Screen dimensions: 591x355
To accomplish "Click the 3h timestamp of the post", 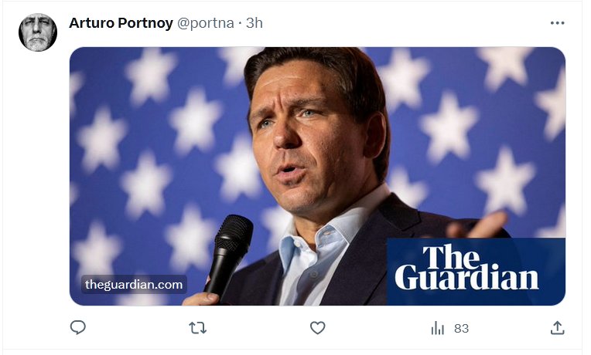I will tap(255, 23).
